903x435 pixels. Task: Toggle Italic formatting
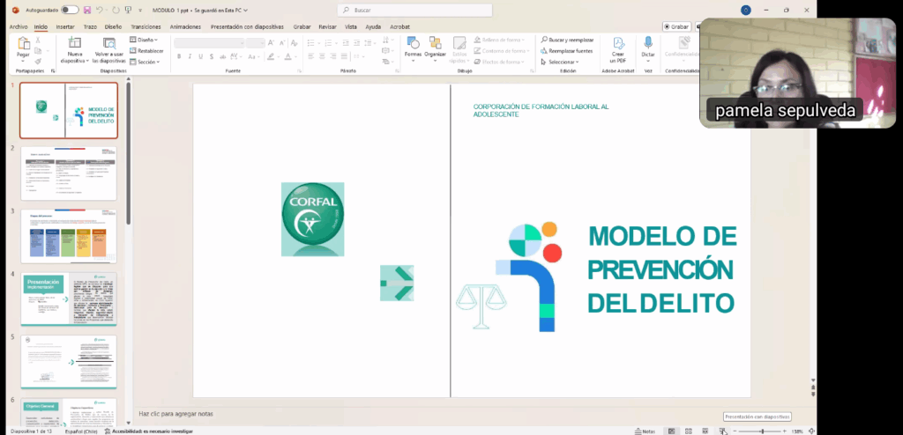tap(190, 56)
